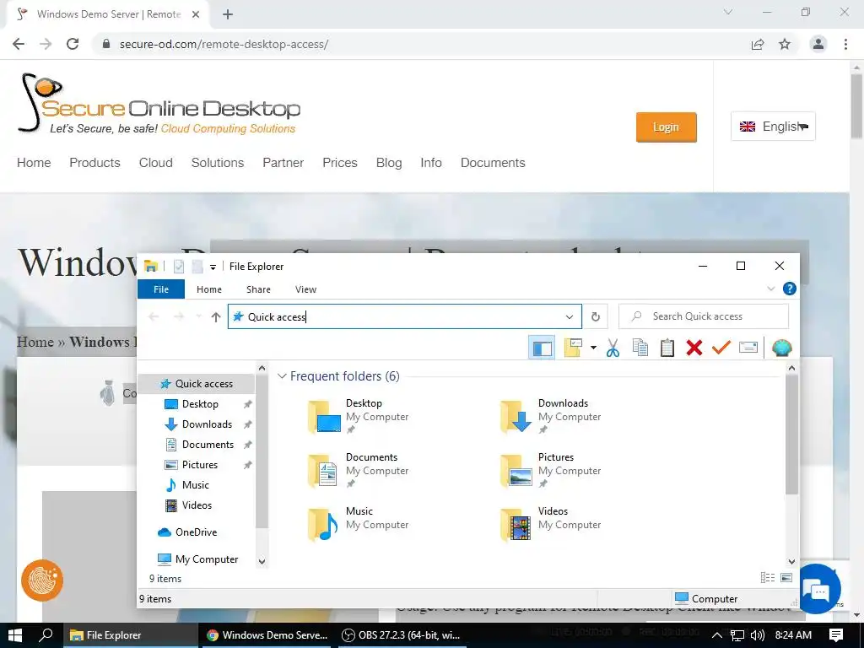Click the blue Help question mark icon
The height and width of the screenshot is (648, 864).
pyautogui.click(x=790, y=289)
